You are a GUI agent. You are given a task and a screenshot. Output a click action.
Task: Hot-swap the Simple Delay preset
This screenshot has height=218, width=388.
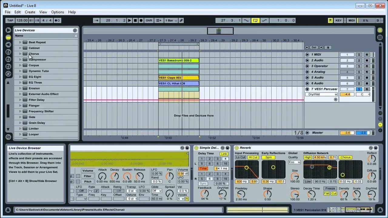(x=222, y=148)
